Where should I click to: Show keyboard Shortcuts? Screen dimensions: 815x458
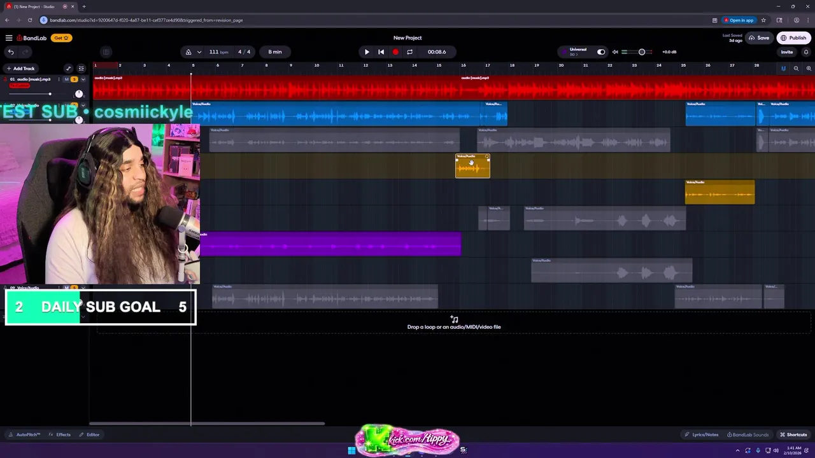coord(793,434)
